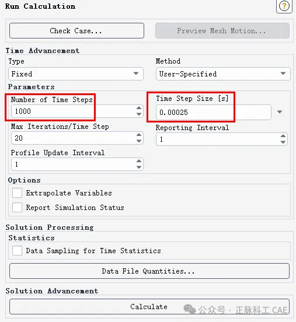Decrease Number of Time Steps with down arrow
The image size is (296, 322).
point(139,114)
